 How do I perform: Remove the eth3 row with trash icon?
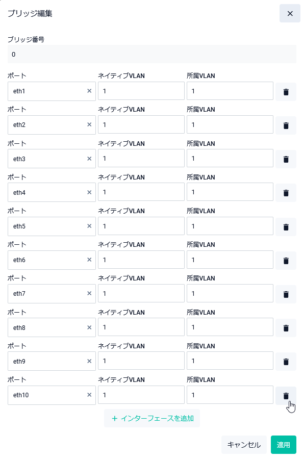[x=286, y=159]
